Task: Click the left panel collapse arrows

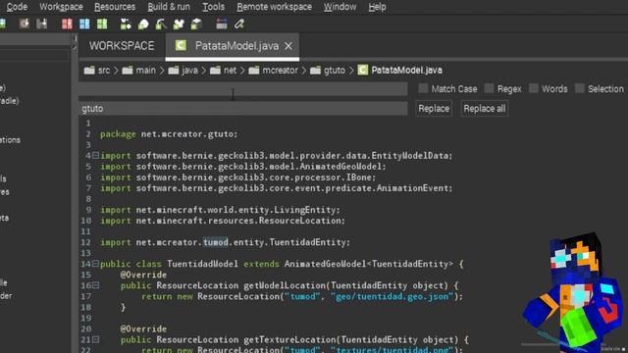Action: pos(75,43)
